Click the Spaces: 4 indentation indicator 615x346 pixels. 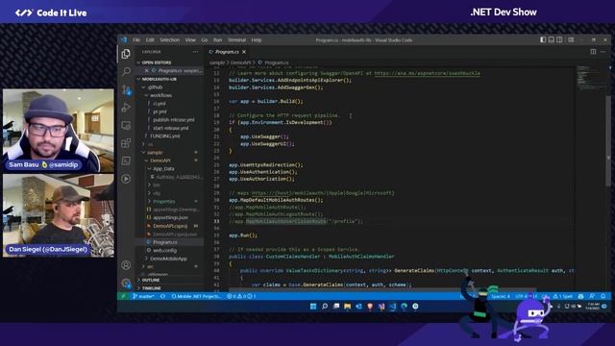pyautogui.click(x=501, y=296)
